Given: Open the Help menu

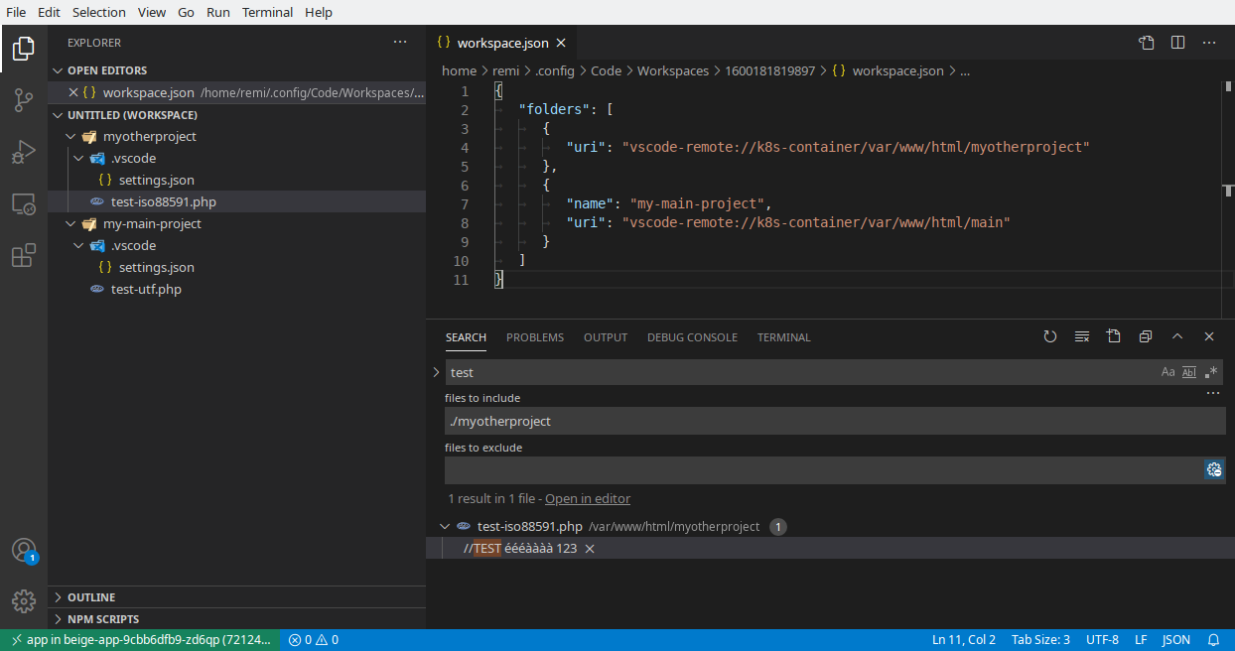Looking at the screenshot, I should pos(319,12).
